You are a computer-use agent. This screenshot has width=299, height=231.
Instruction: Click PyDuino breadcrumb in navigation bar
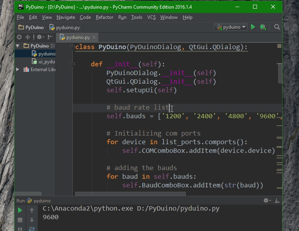[x=31, y=27]
